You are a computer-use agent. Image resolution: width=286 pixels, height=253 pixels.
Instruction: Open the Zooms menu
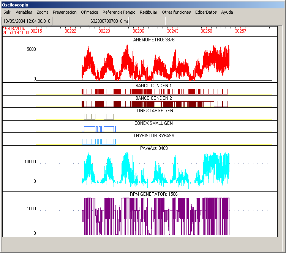tap(42, 12)
